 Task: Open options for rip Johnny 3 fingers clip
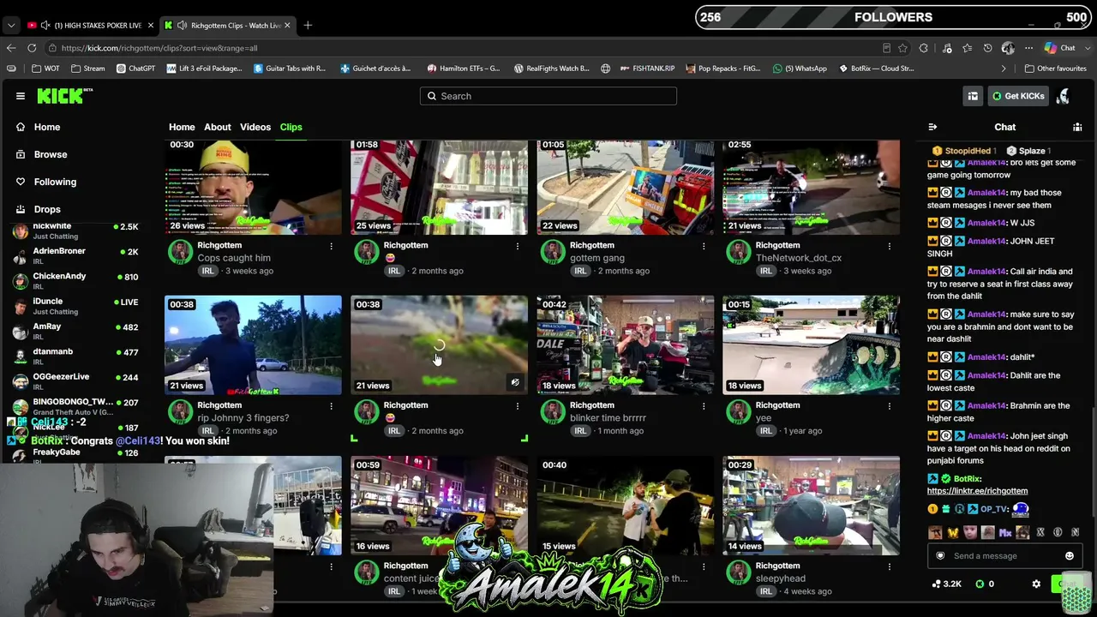click(x=331, y=406)
